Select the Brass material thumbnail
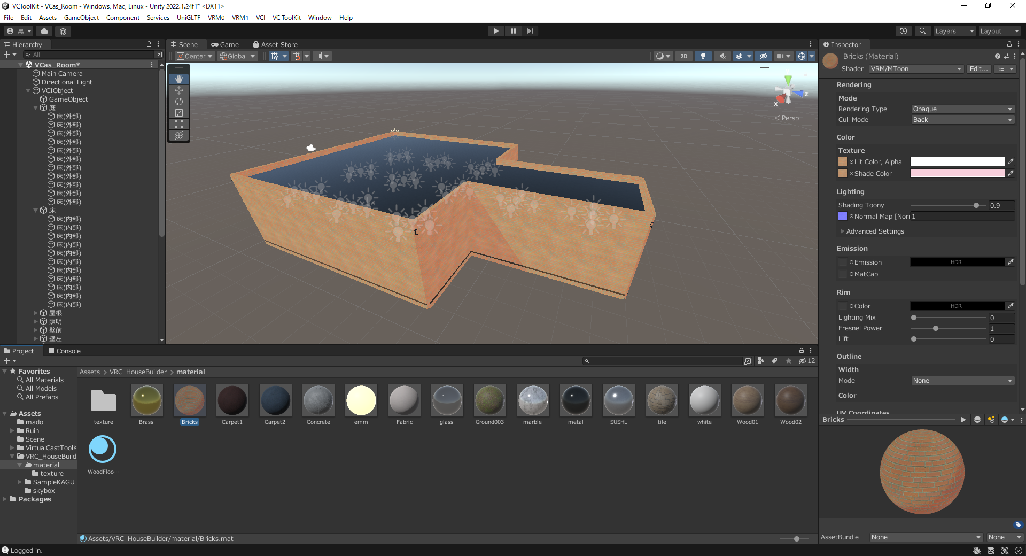The width and height of the screenshot is (1026, 556). coord(146,400)
